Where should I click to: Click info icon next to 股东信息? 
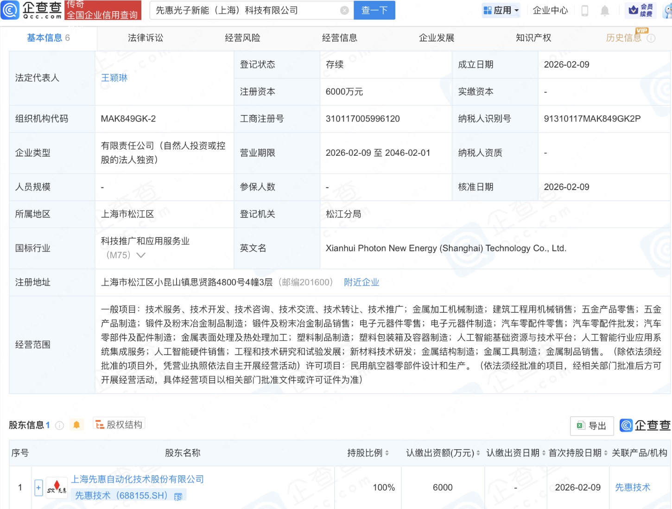tap(59, 425)
